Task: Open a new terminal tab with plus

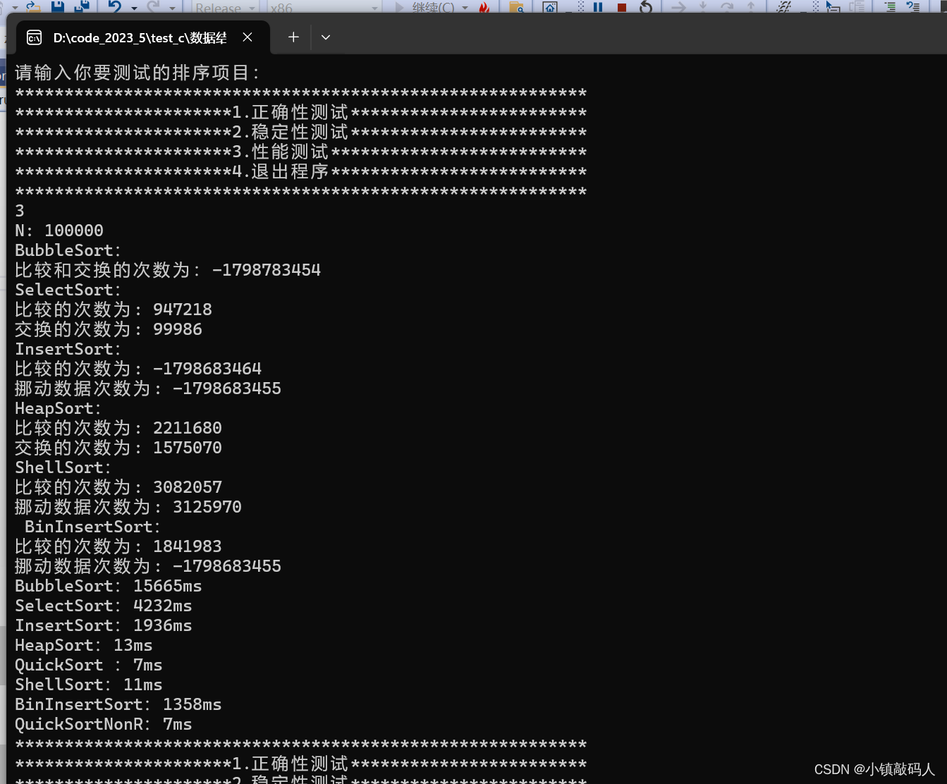Action: point(293,37)
